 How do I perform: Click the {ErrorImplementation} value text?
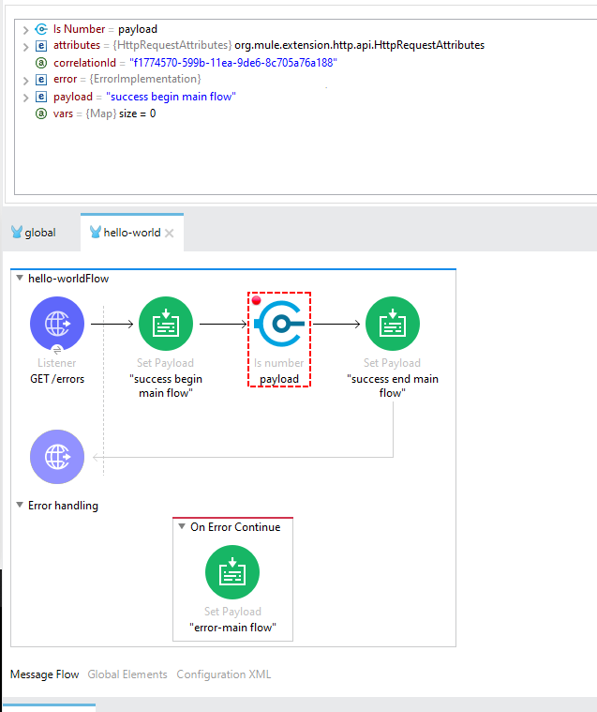point(145,79)
